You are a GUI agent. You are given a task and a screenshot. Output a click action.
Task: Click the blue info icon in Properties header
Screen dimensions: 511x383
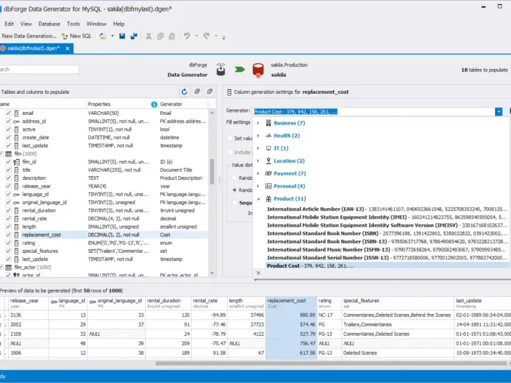(154, 104)
